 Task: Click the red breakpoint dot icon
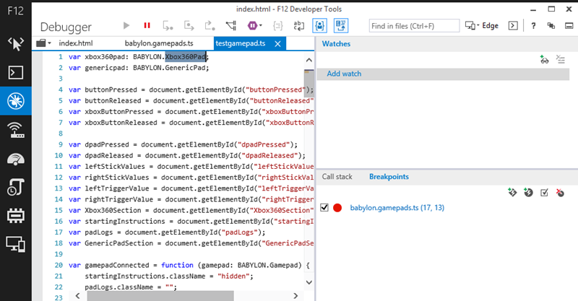pos(337,208)
